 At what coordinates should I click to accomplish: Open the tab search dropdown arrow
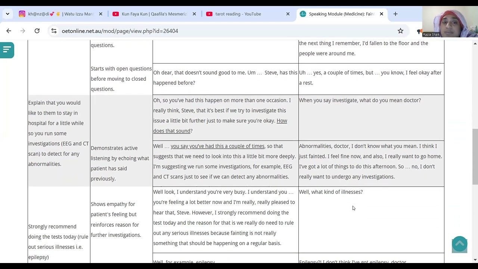click(7, 14)
